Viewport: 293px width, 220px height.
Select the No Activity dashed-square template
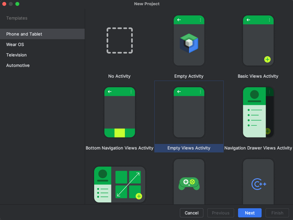(120, 40)
